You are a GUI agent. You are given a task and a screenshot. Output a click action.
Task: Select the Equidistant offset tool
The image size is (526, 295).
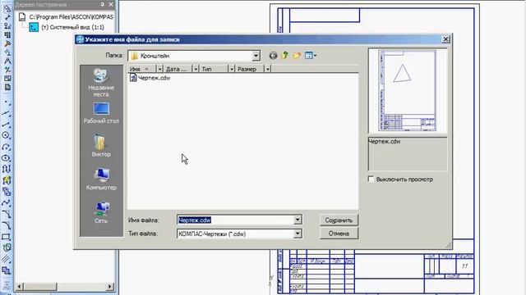(x=7, y=270)
